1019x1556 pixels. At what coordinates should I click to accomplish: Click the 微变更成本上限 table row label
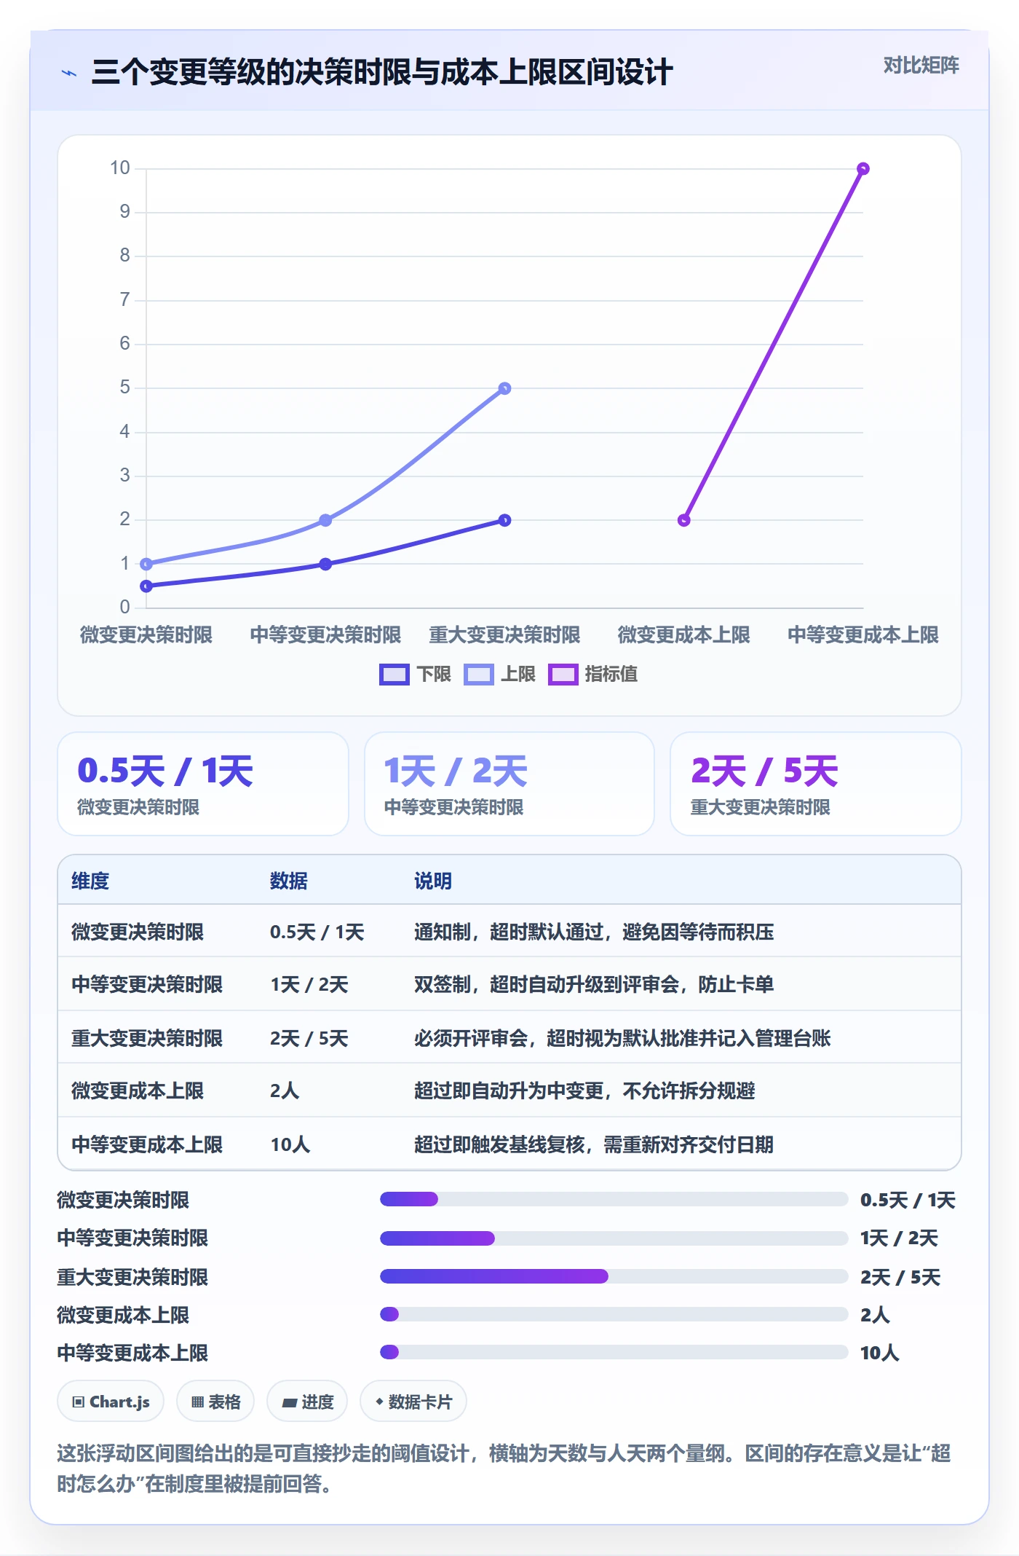coord(138,1091)
